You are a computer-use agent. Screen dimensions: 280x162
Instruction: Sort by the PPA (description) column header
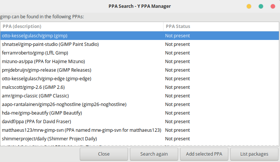coord(82,27)
